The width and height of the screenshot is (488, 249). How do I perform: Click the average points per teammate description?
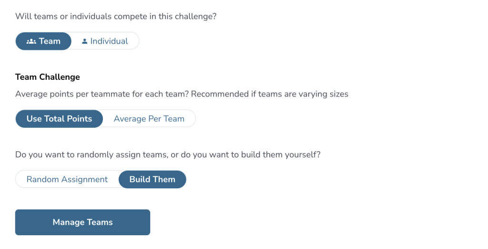(x=182, y=94)
